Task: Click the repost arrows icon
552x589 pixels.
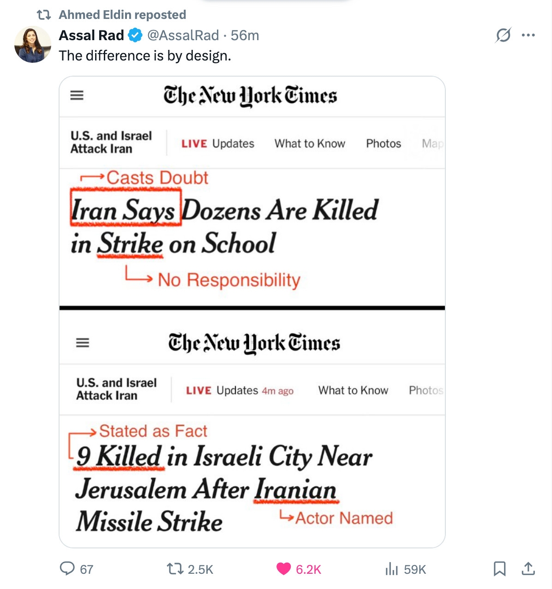Action: [x=175, y=569]
